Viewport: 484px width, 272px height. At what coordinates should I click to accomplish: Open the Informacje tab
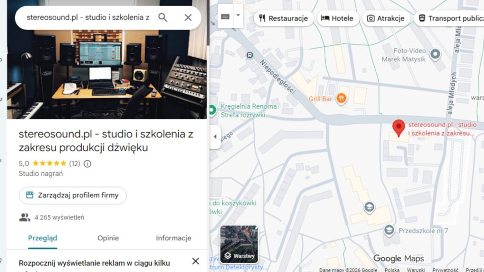(173, 238)
